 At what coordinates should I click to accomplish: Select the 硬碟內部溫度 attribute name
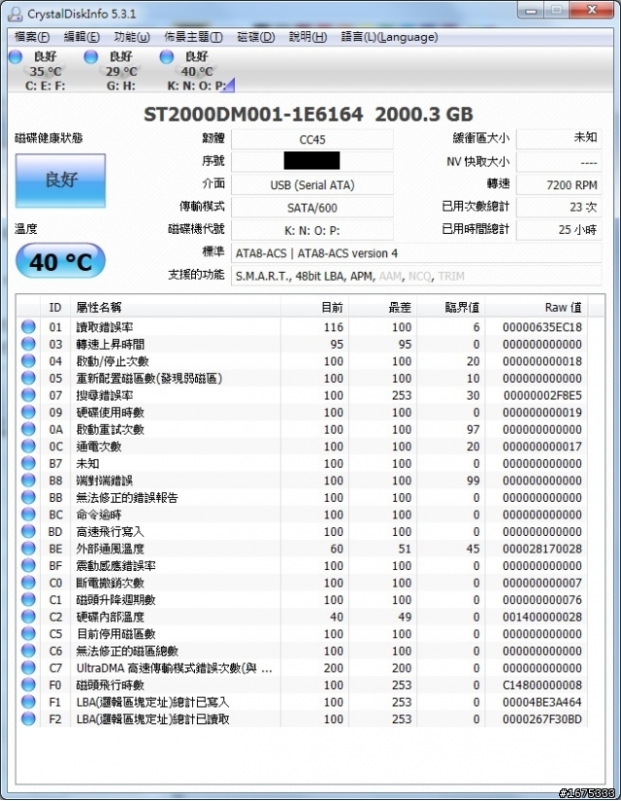point(111,617)
